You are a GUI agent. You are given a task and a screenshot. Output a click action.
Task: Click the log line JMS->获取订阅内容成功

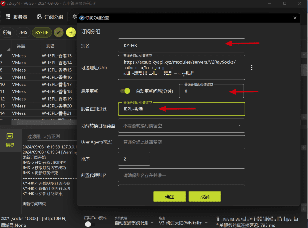pyautogui.click(x=44, y=168)
